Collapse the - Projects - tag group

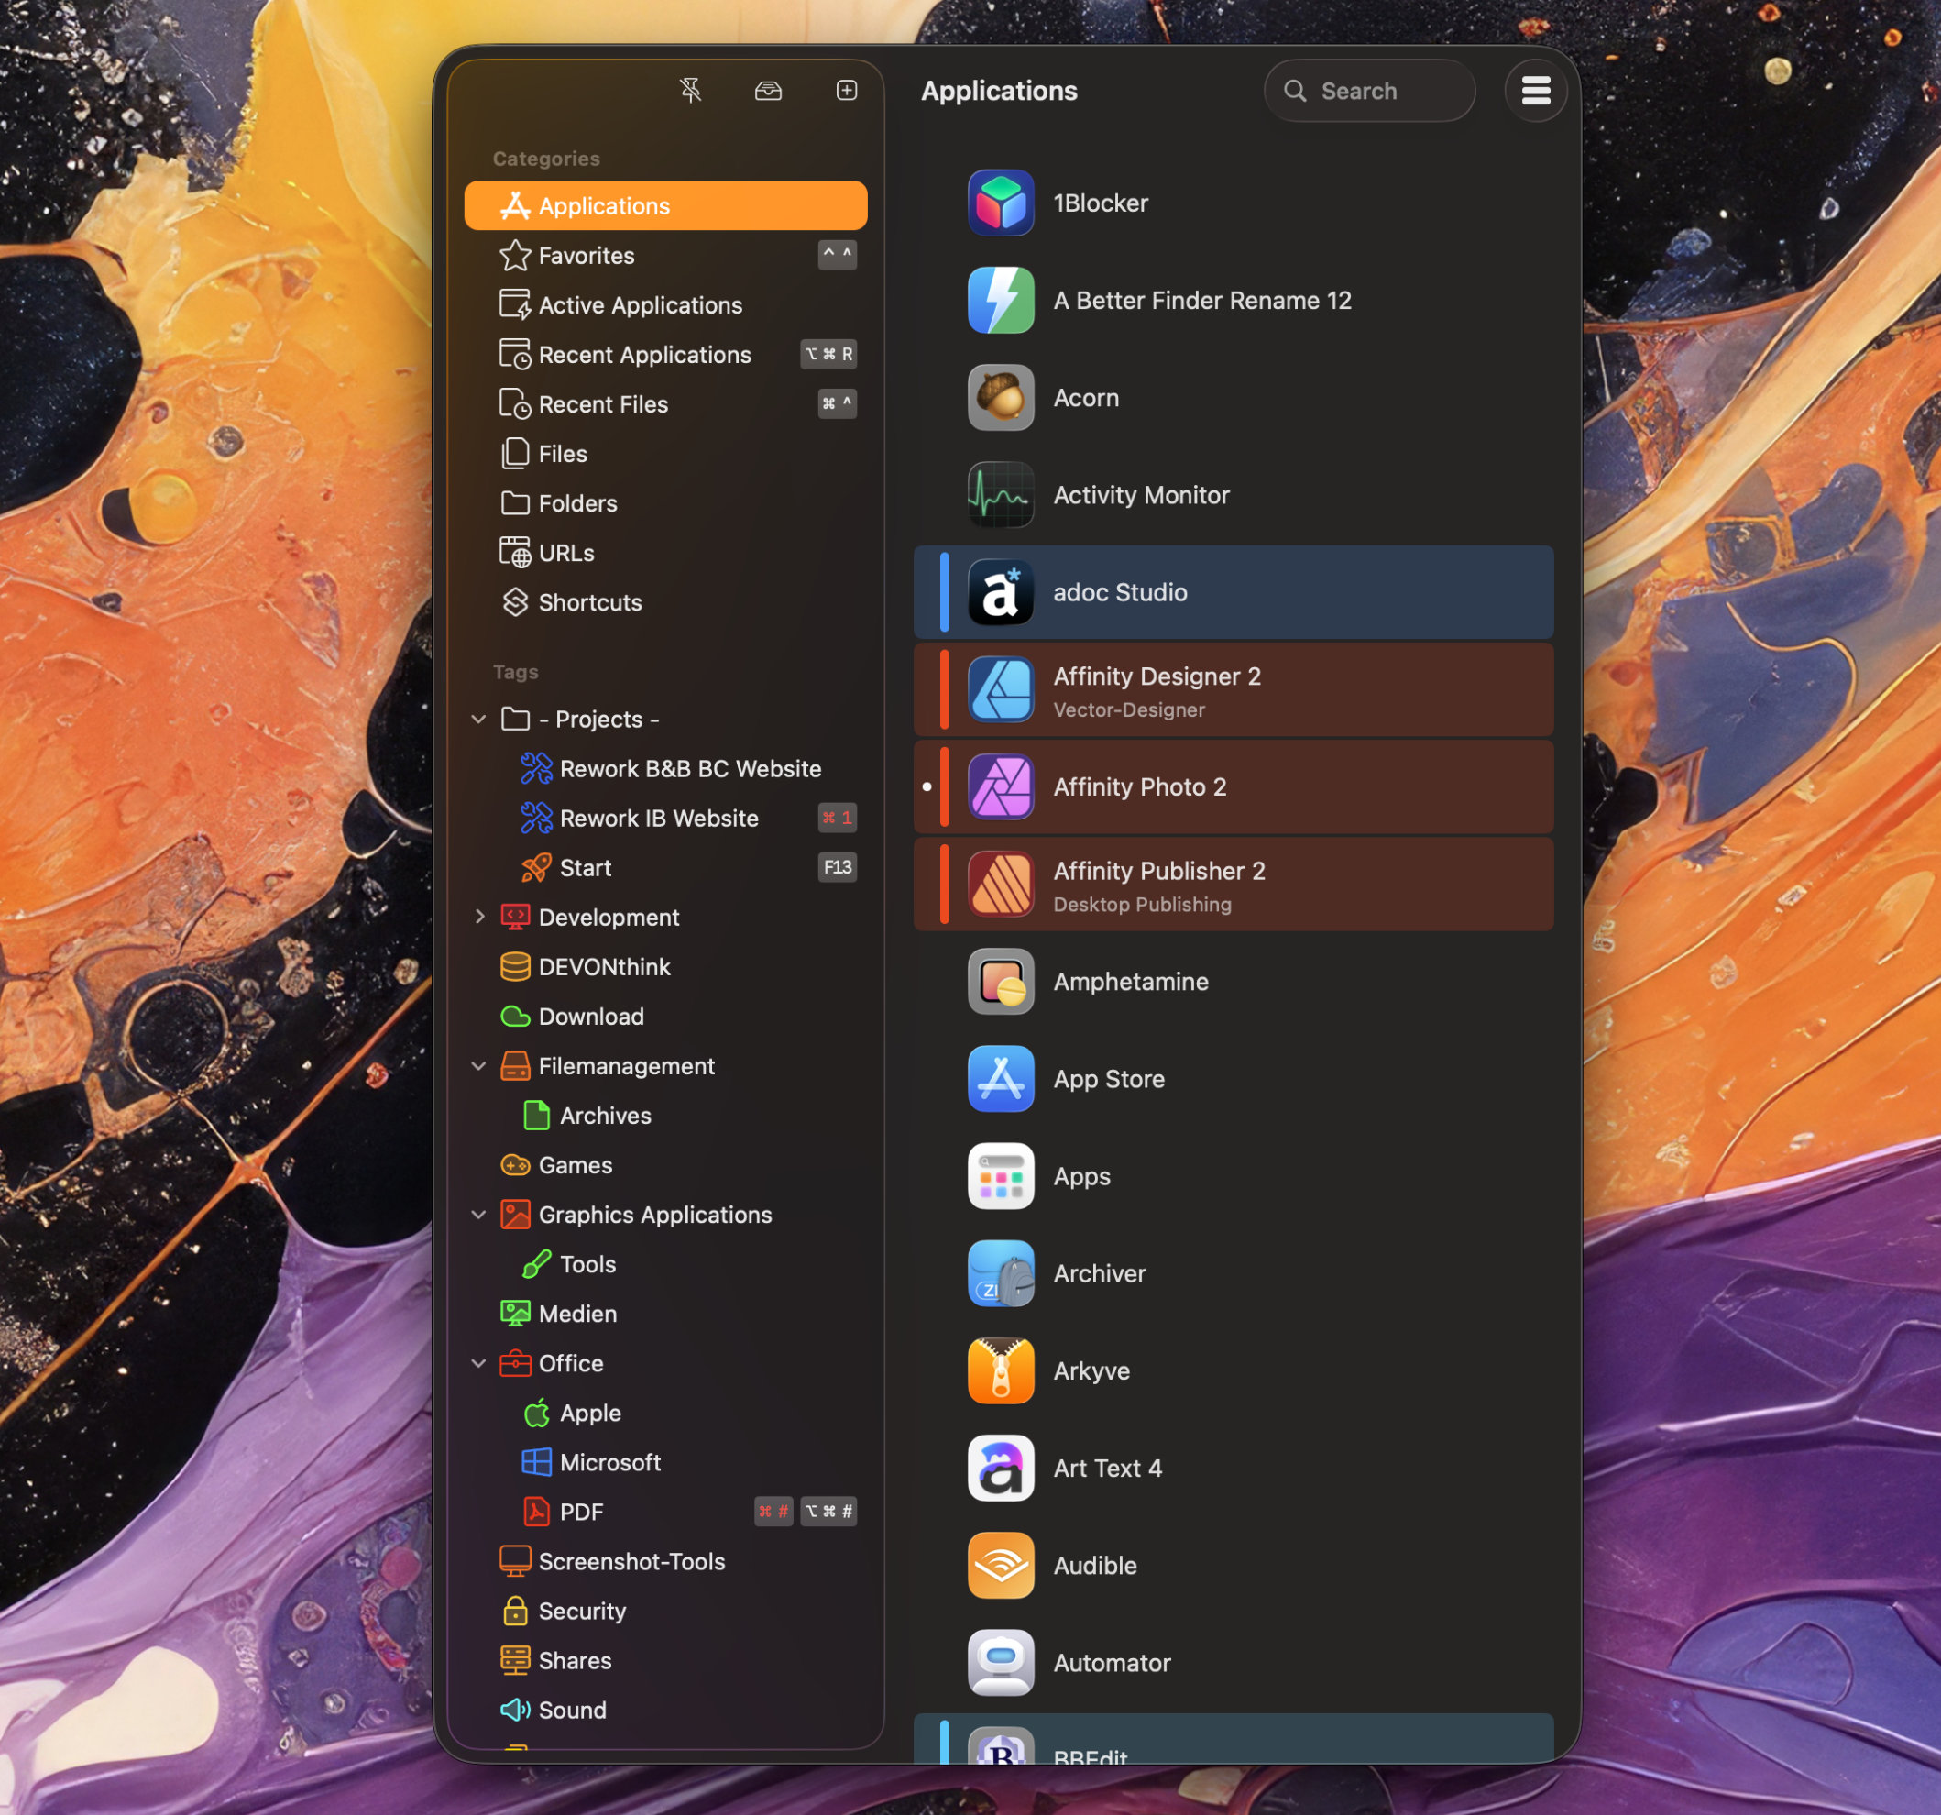coord(478,720)
